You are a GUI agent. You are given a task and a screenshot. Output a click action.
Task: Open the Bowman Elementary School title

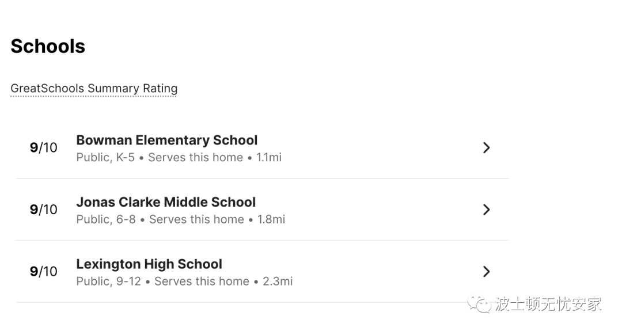point(166,140)
